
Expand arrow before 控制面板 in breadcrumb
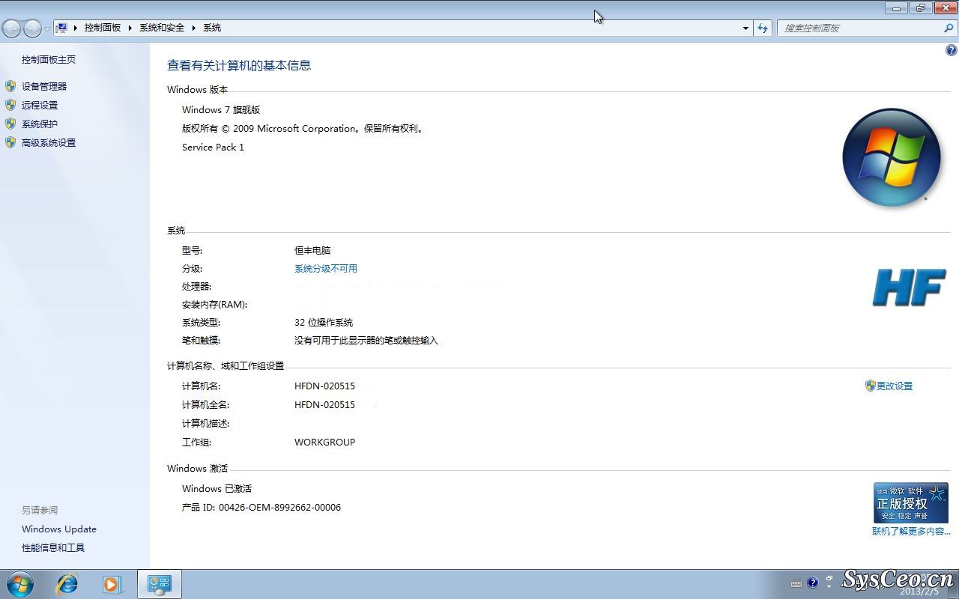click(x=76, y=28)
